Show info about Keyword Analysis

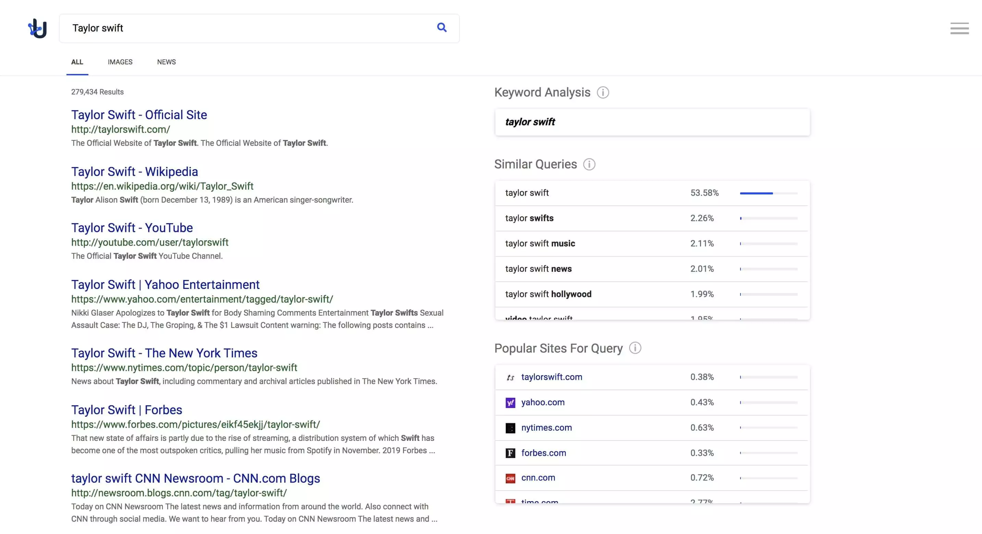[x=603, y=92]
